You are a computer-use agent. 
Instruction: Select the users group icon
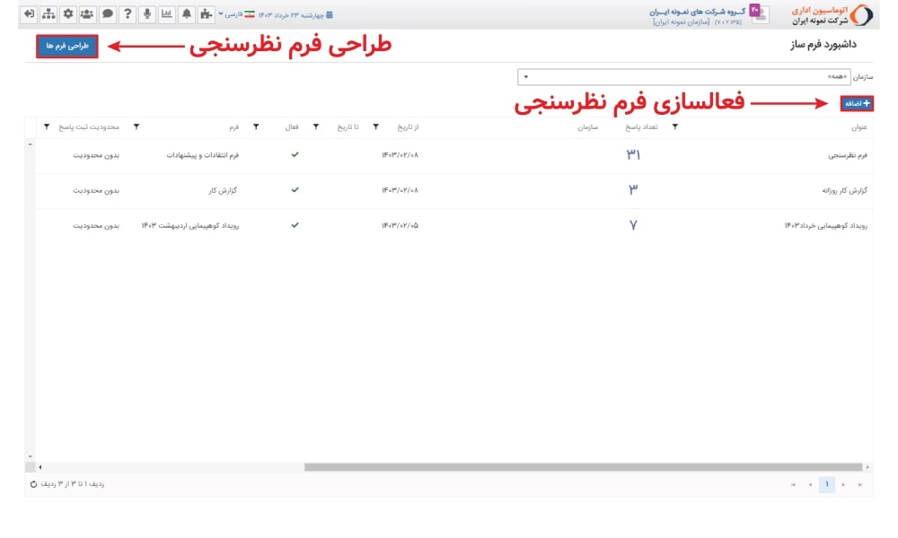(86, 13)
